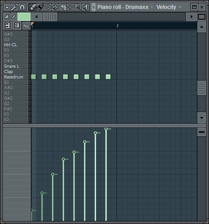
Task: Select the delete tool
Action: click(x=48, y=7)
